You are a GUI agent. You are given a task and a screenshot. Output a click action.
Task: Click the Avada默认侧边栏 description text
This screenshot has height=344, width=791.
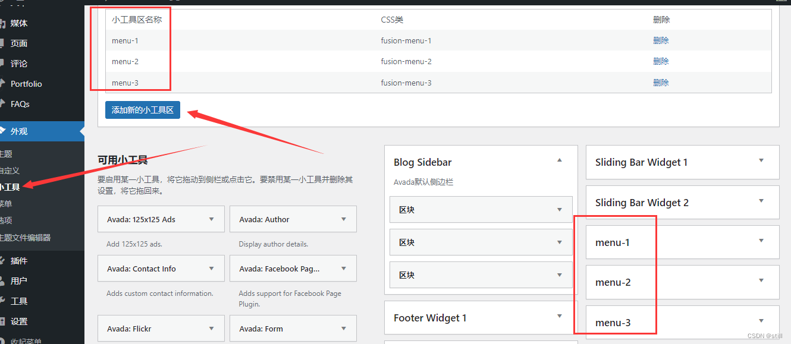(x=423, y=182)
